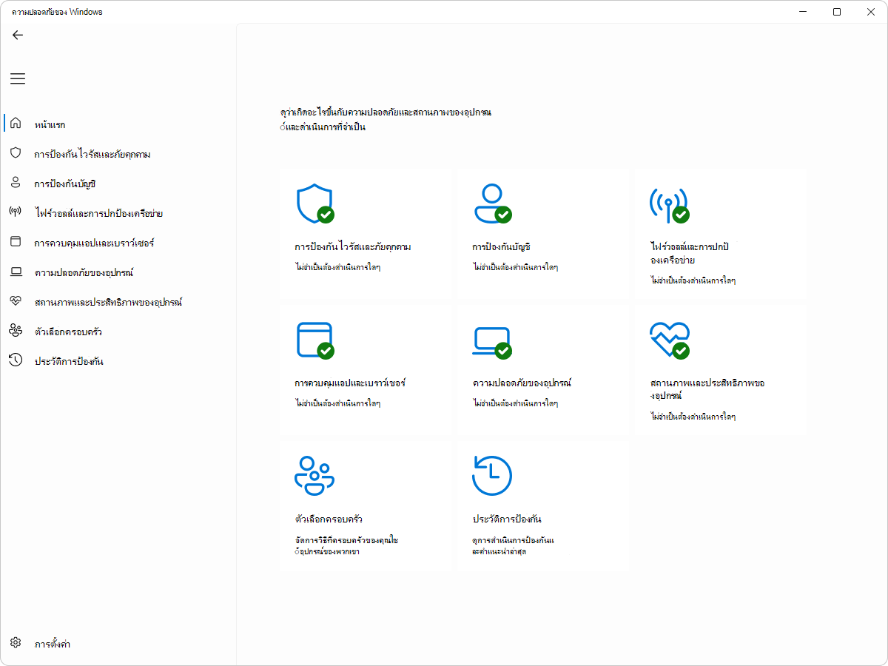Click history tile description ดูการดำเนินการป้องกัน
Screen dimensions: 888x666
(x=513, y=546)
